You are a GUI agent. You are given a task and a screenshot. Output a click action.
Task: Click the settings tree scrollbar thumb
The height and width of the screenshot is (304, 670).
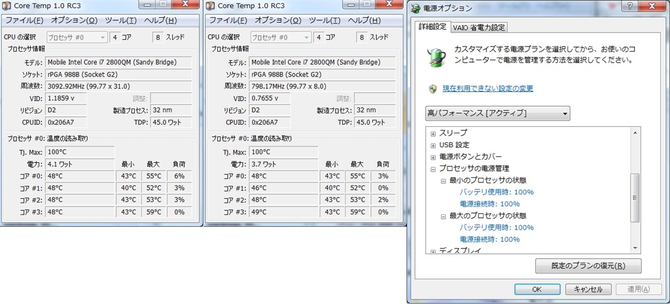pos(635,197)
